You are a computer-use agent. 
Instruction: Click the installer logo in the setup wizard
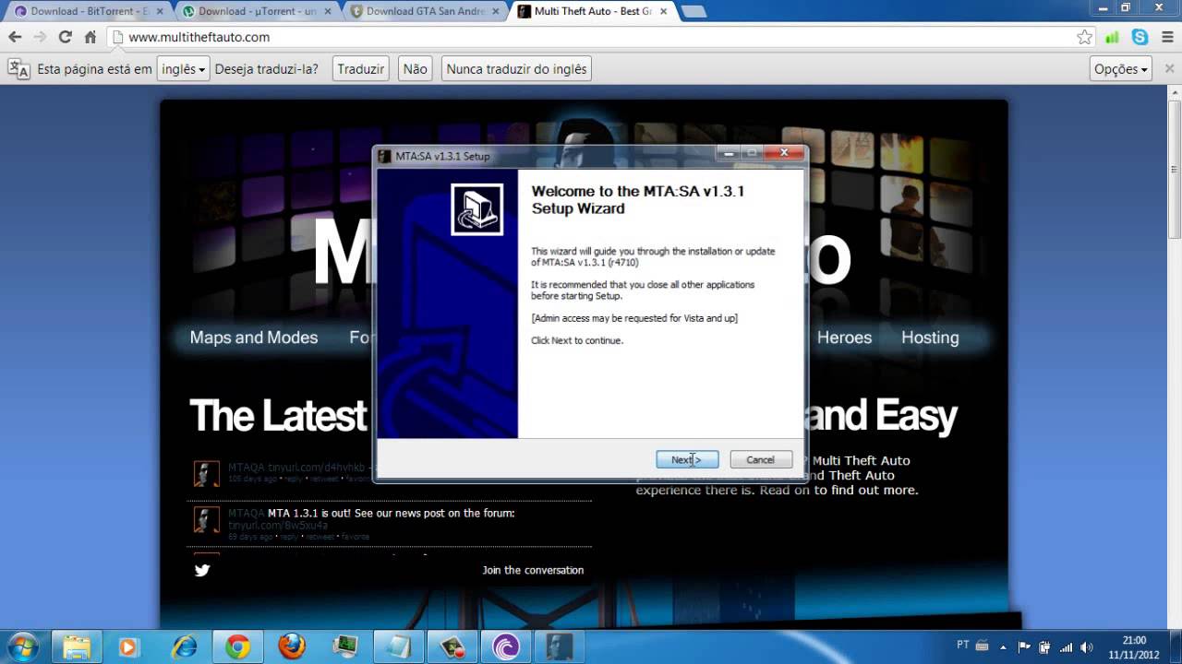click(476, 209)
